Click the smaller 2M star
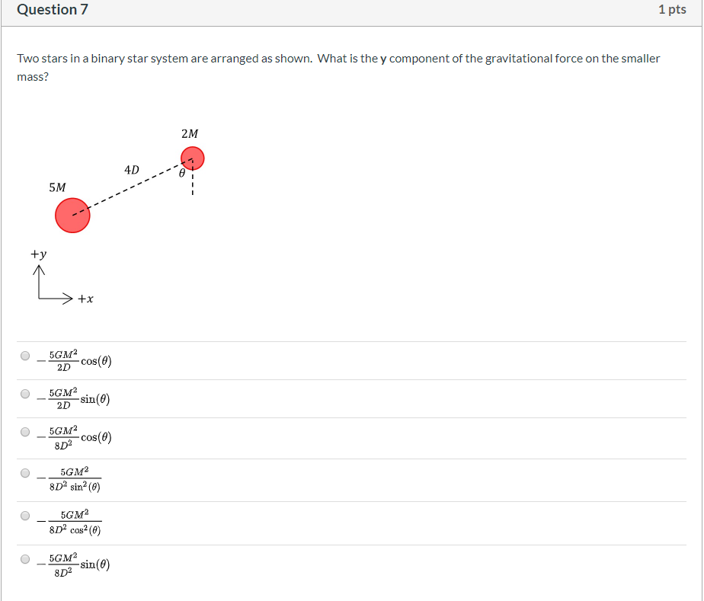The image size is (704, 601). click(193, 157)
